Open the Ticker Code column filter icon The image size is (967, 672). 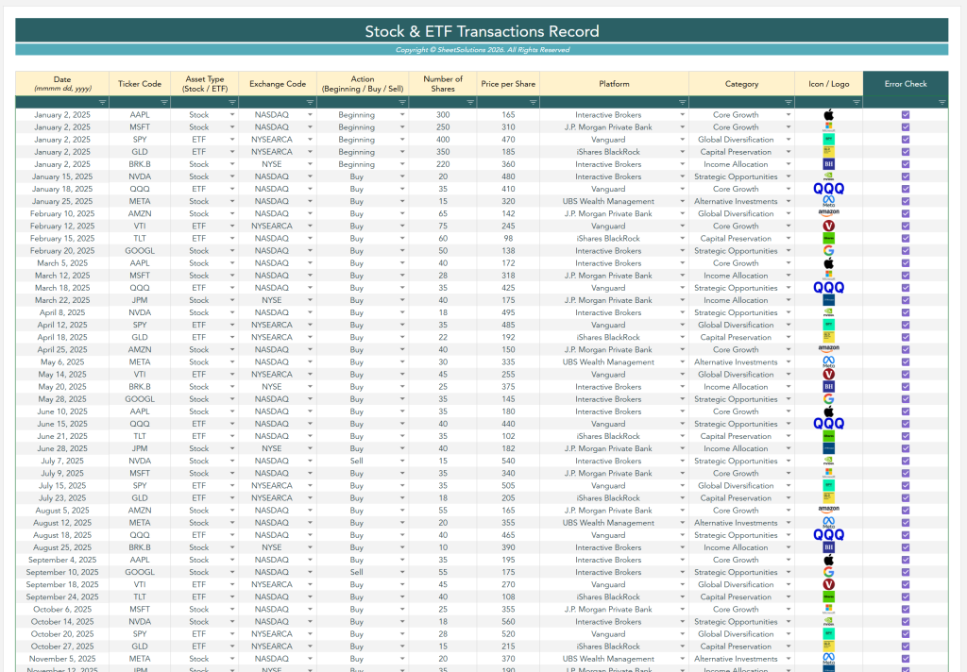[164, 102]
